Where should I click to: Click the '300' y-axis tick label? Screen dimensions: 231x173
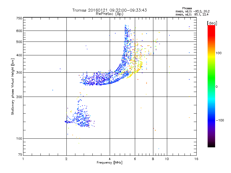[x=19, y=73]
